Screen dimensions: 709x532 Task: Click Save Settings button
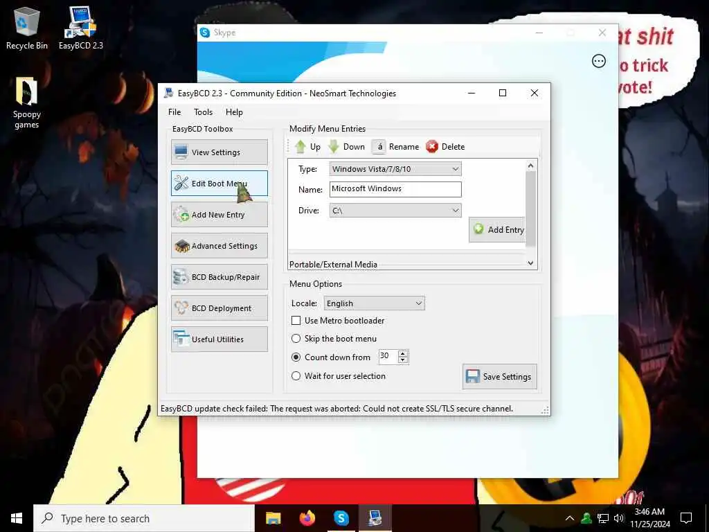pos(500,376)
